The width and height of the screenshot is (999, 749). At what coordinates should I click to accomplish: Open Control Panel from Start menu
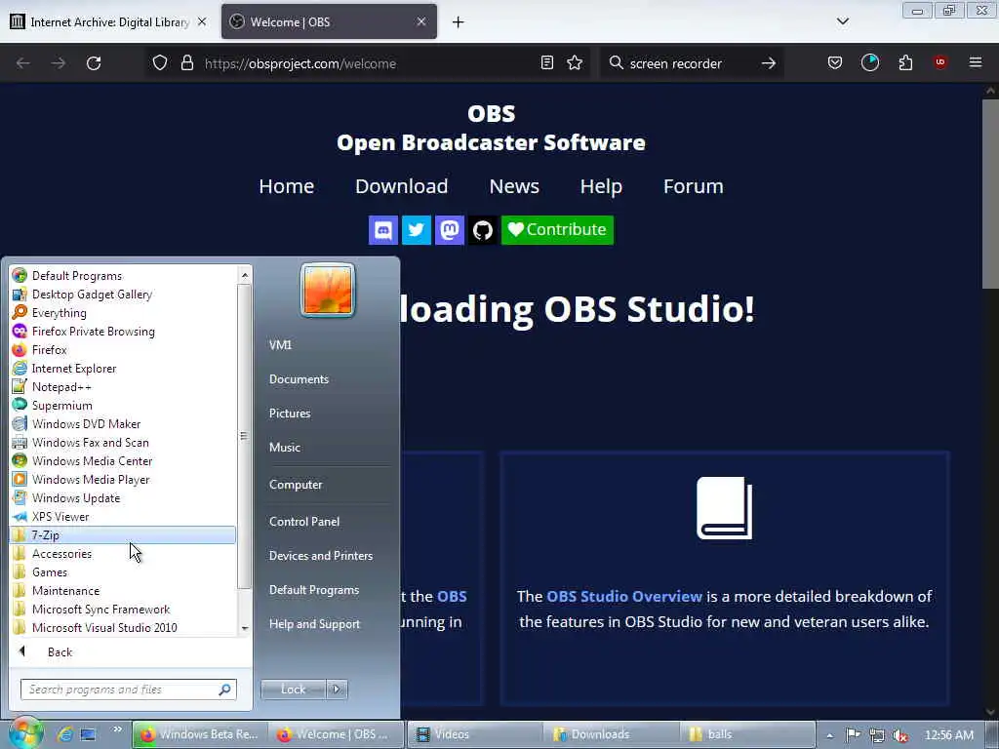tap(304, 522)
